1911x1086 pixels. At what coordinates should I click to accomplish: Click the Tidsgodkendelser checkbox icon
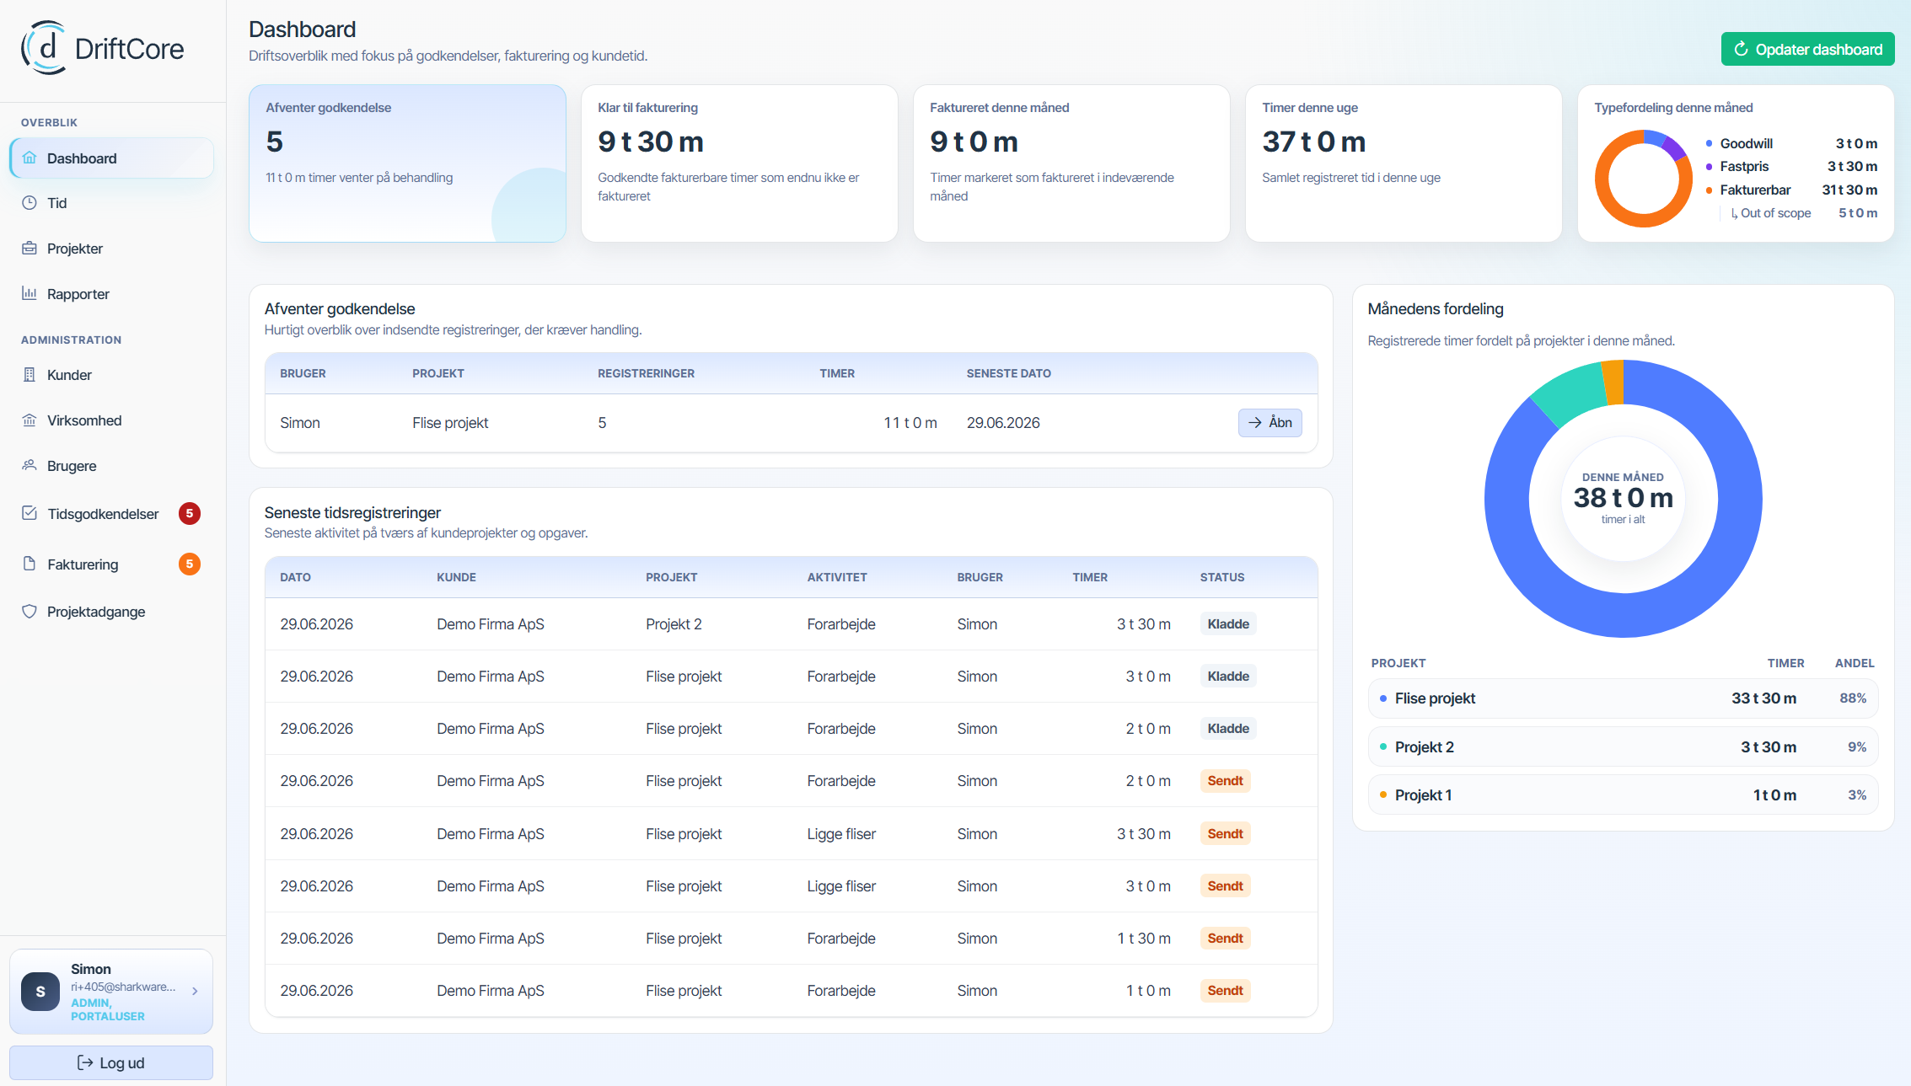click(30, 513)
